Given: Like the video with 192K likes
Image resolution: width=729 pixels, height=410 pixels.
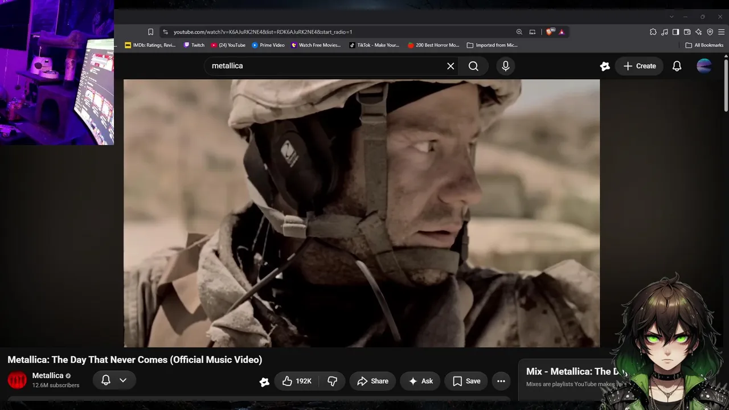Looking at the screenshot, I should (x=297, y=381).
